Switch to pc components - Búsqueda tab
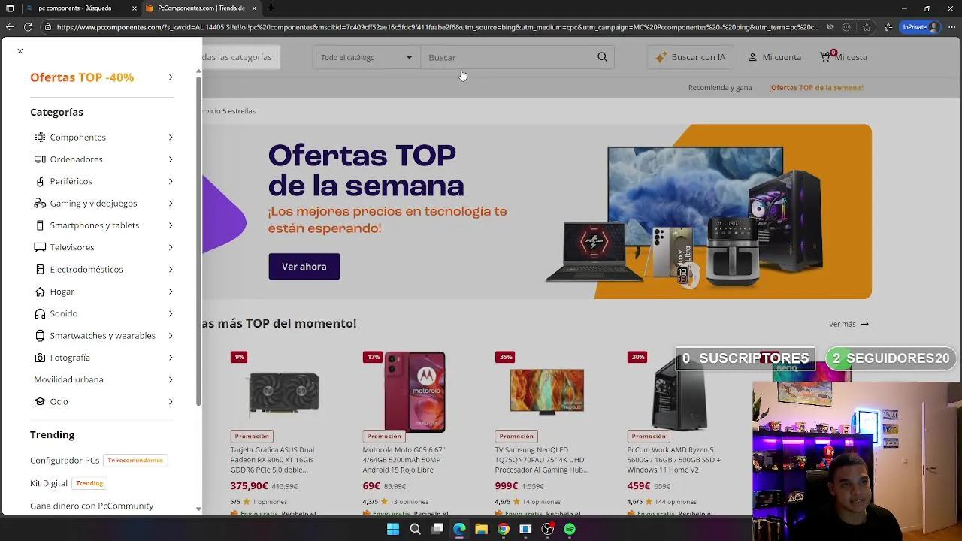962x541 pixels. tap(74, 8)
